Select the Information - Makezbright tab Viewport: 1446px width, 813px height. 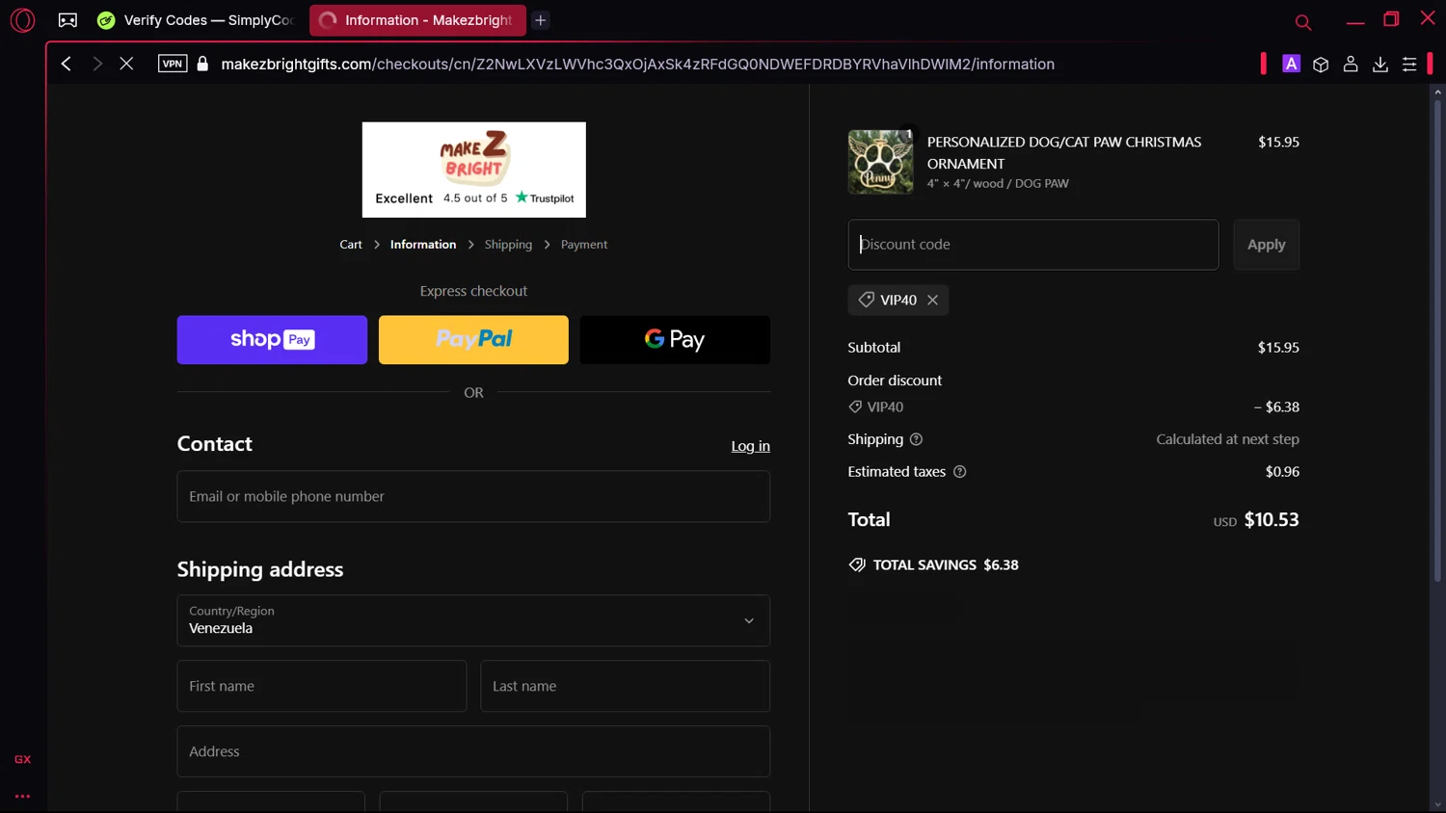tap(417, 19)
